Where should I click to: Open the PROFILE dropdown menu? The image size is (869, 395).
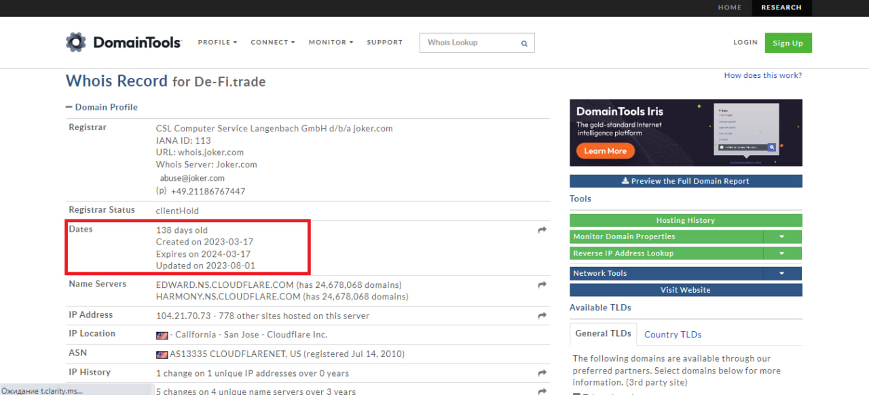pyautogui.click(x=217, y=42)
